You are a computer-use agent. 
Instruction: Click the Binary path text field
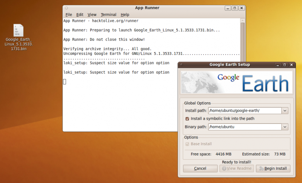pyautogui.click(x=245, y=127)
